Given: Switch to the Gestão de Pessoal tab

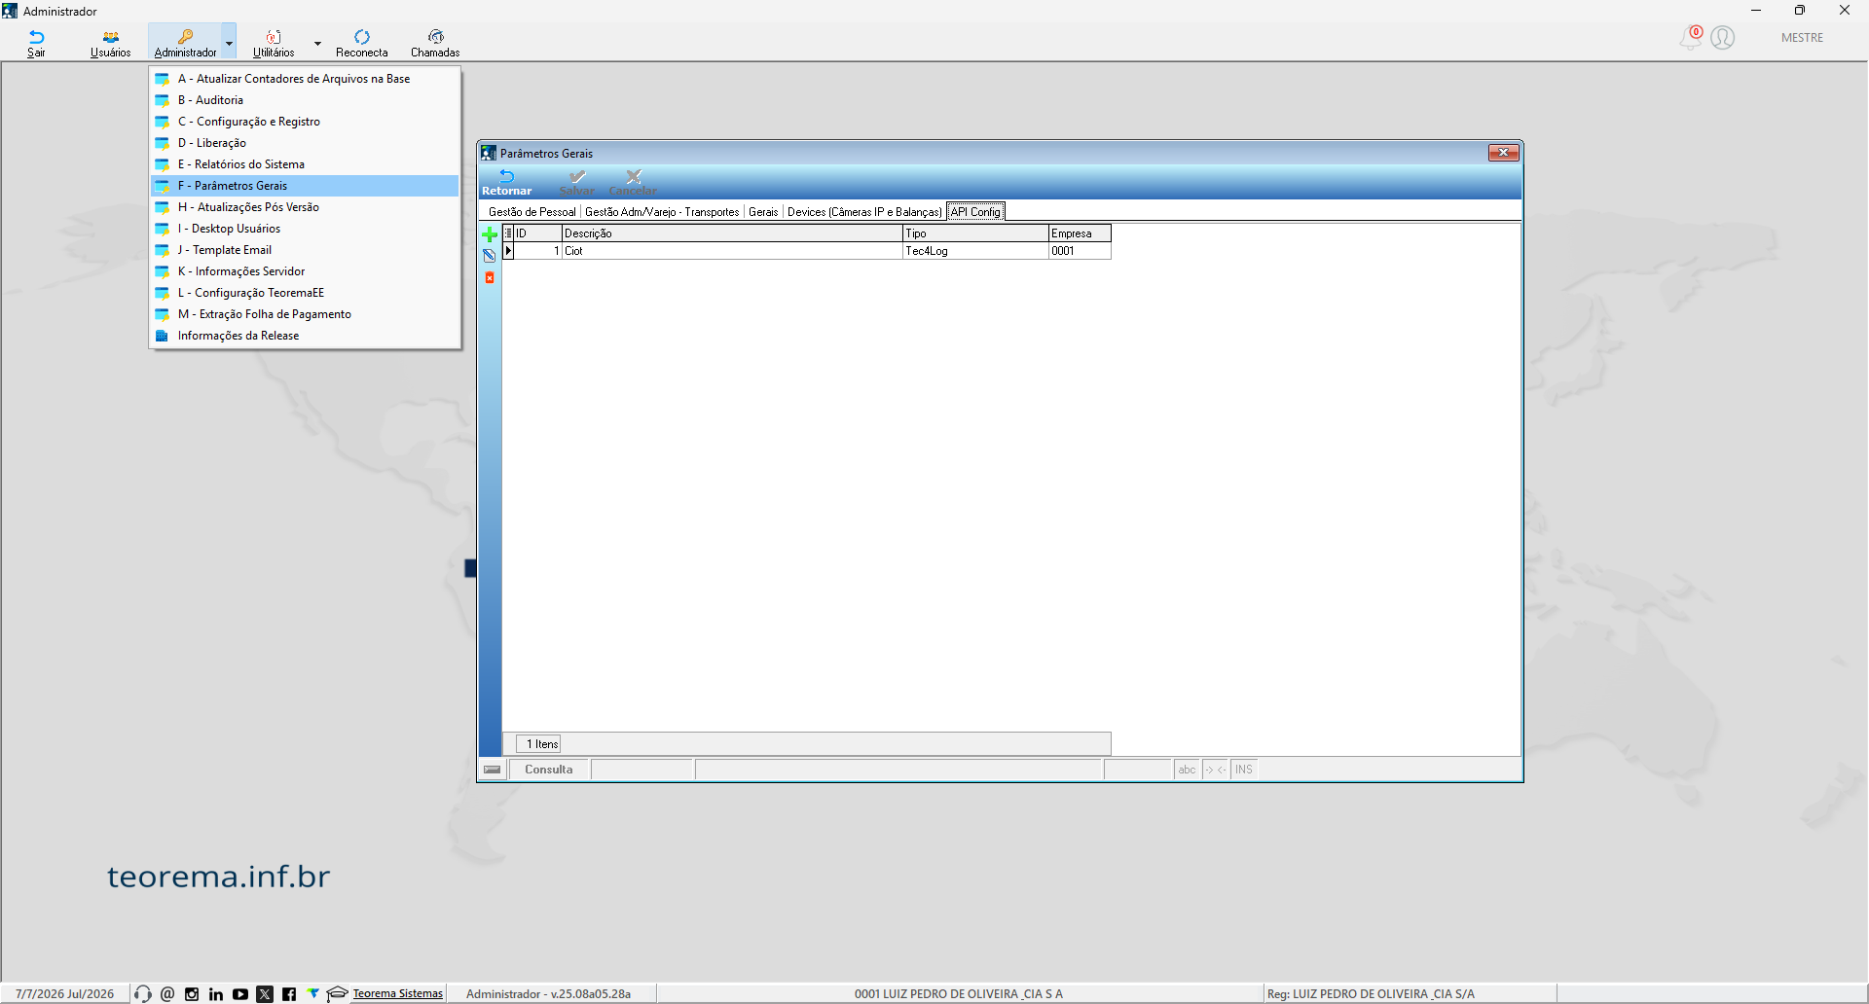Looking at the screenshot, I should pos(531,212).
